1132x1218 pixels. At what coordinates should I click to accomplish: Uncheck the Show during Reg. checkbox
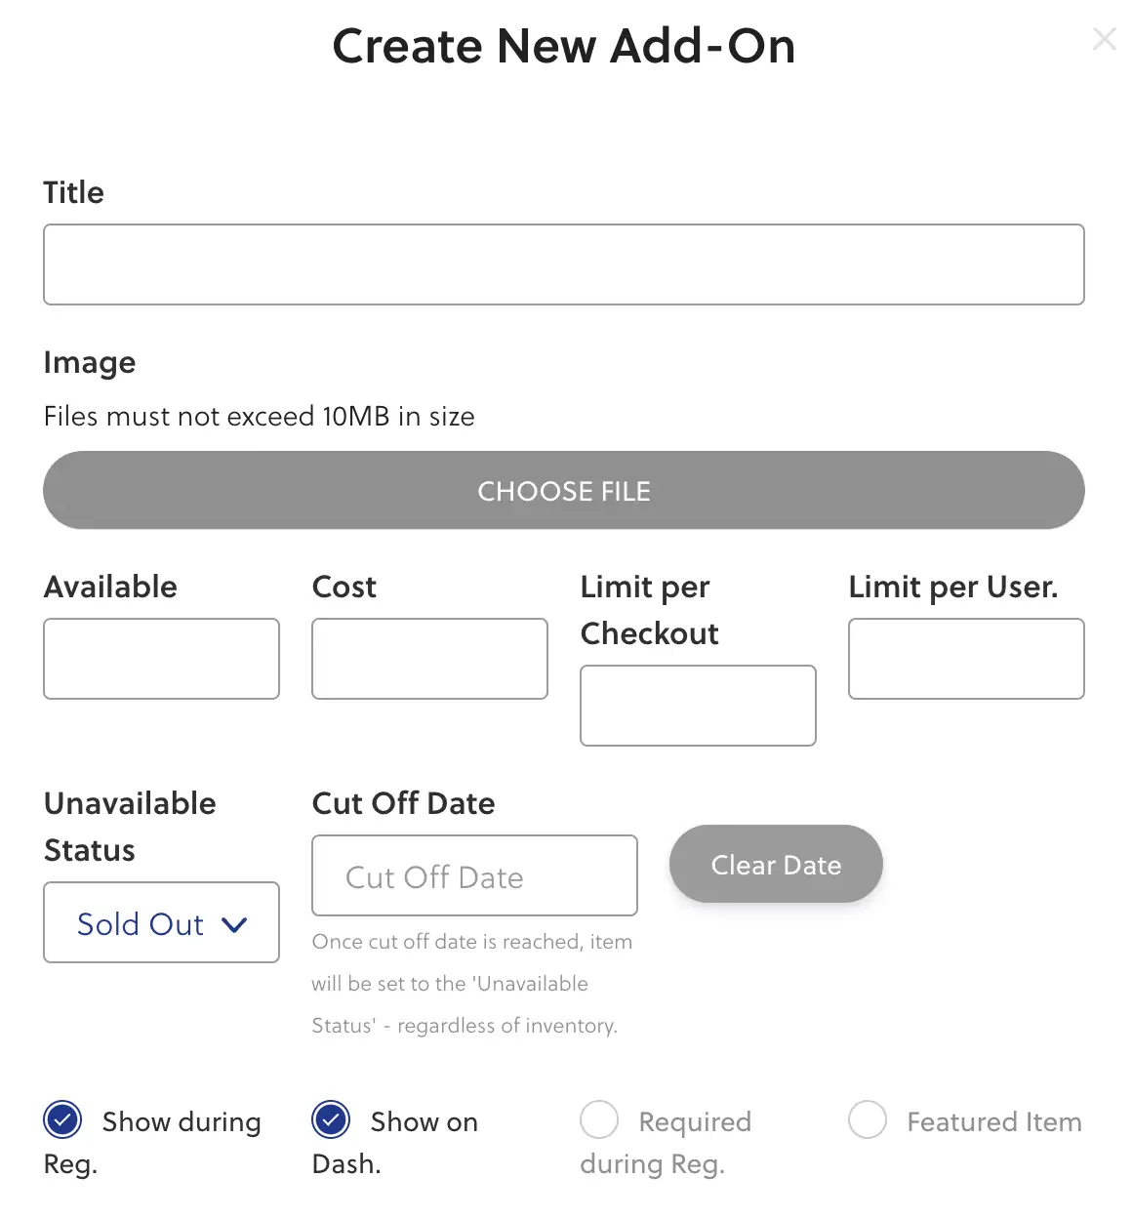click(63, 1120)
